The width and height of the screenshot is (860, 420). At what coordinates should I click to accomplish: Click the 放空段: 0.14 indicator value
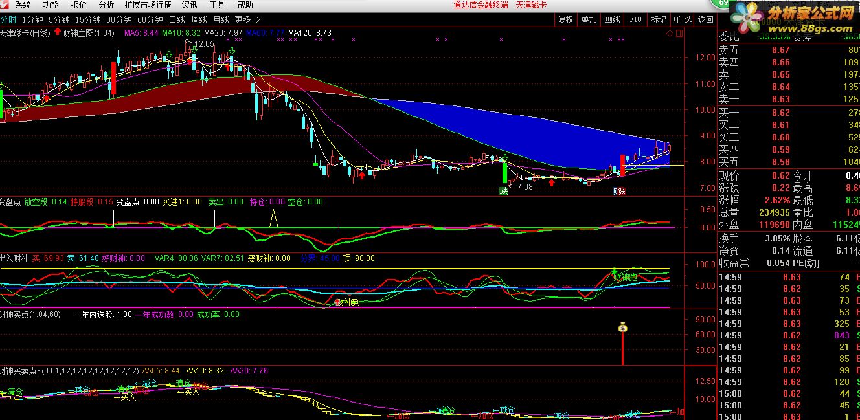click(x=45, y=202)
